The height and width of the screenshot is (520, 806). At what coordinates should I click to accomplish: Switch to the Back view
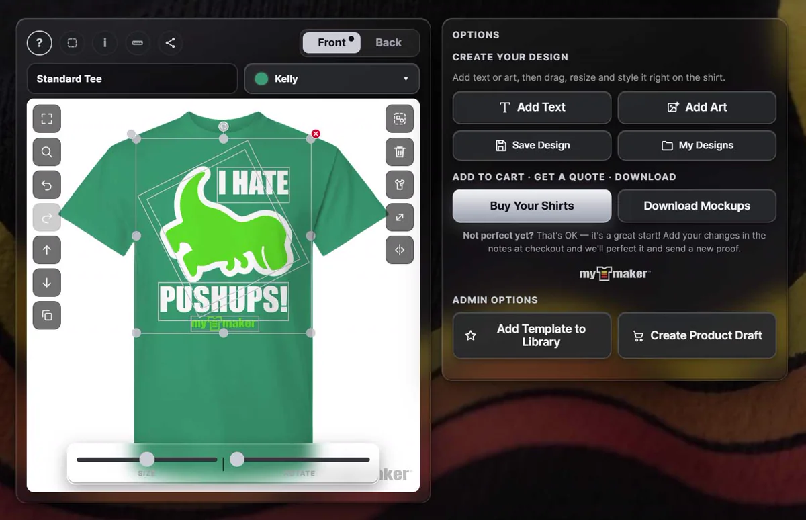click(388, 43)
